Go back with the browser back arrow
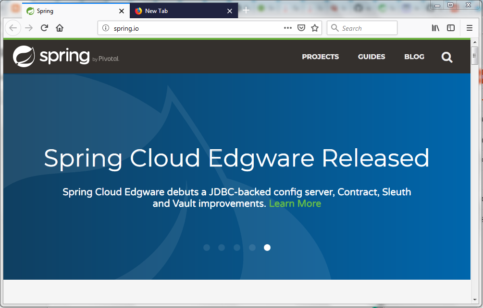The height and width of the screenshot is (308, 483). click(x=13, y=28)
